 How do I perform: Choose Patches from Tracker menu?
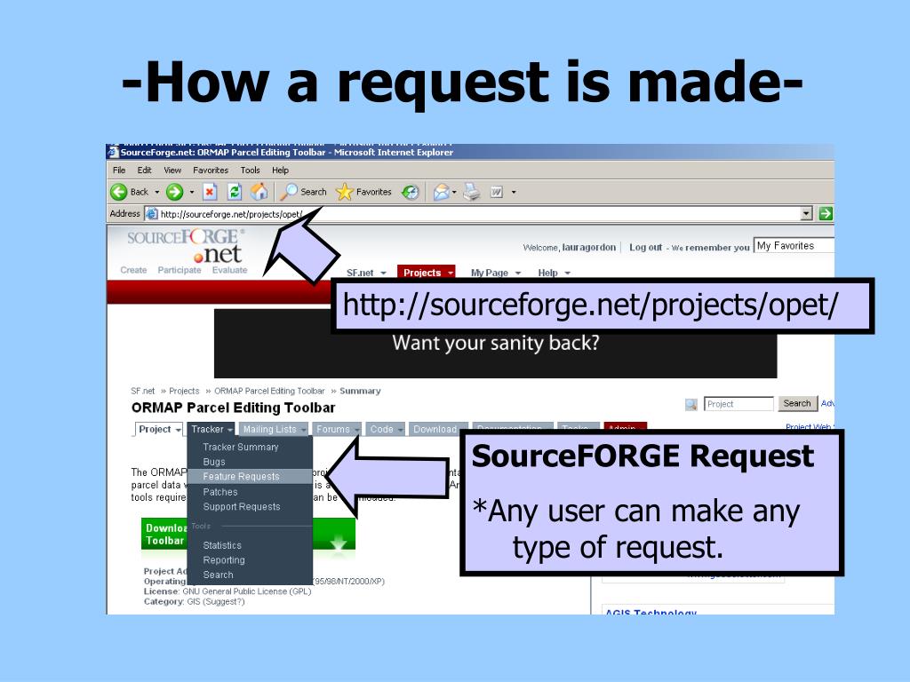[220, 492]
